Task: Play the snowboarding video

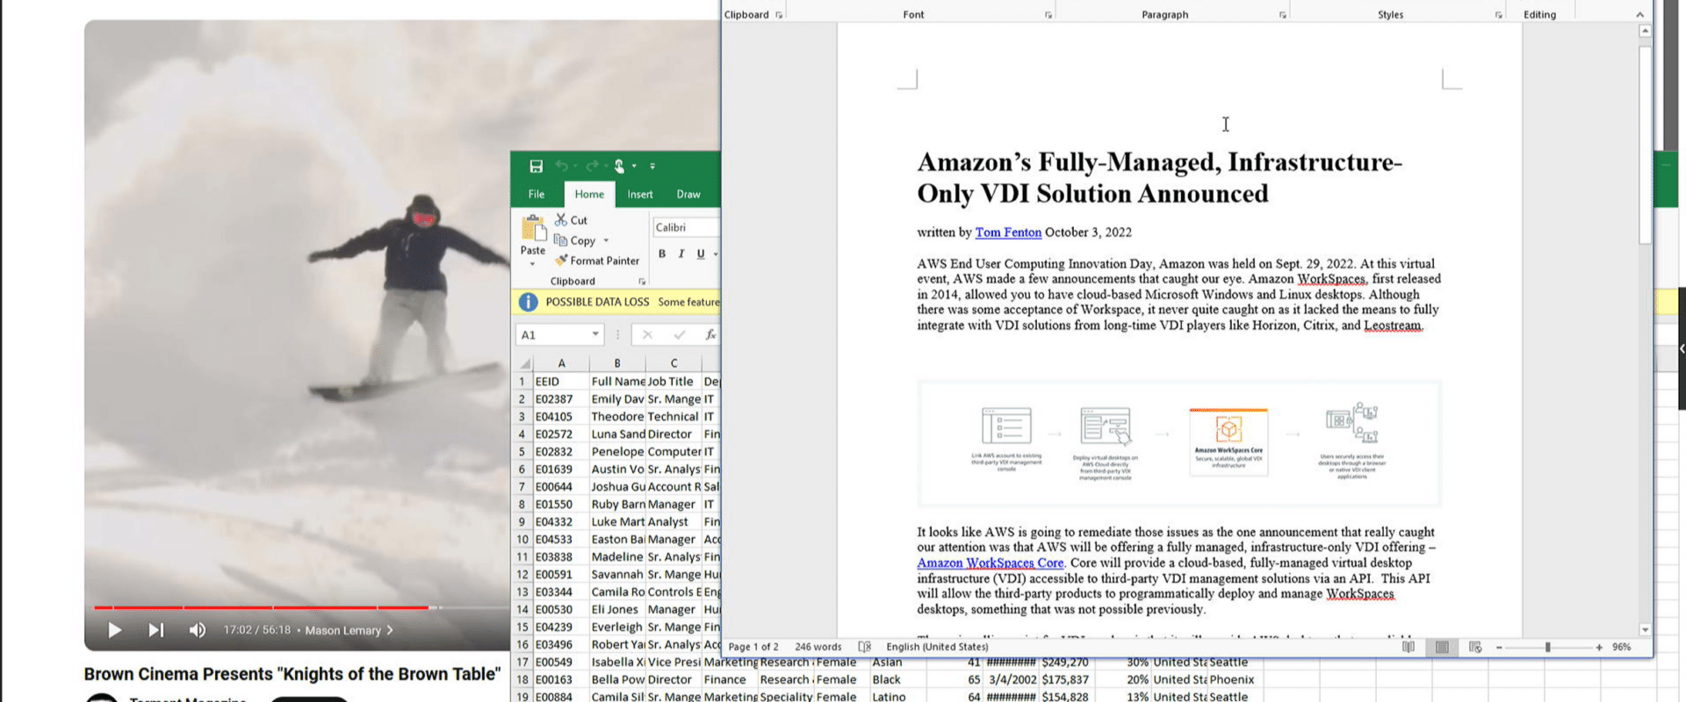Action: (114, 630)
